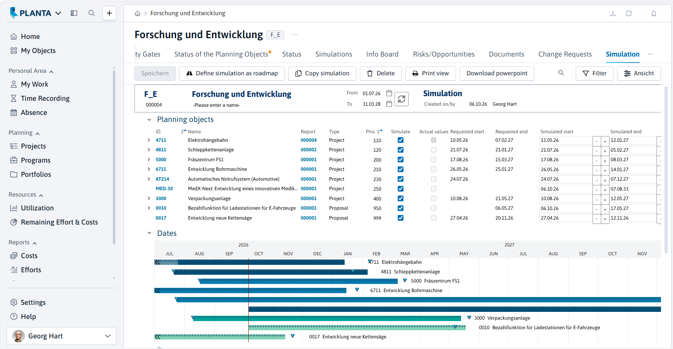Refresh the page with header reload icon
The image size is (673, 349).
coord(629,13)
